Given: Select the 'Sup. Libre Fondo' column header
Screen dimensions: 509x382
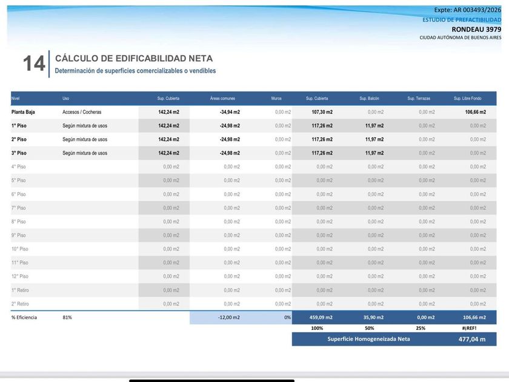Looking at the screenshot, I should click(x=467, y=98).
